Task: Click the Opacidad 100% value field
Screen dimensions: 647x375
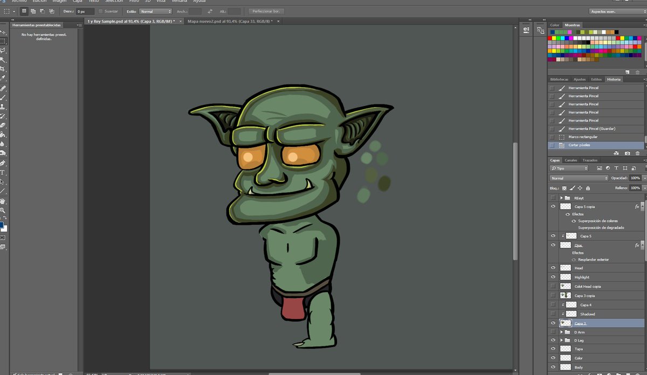Action: coord(635,178)
